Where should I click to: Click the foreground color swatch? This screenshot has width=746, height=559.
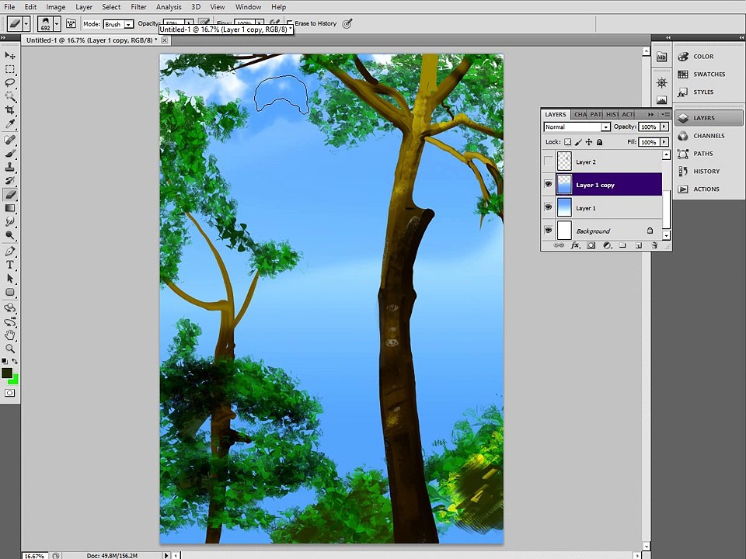point(7,373)
